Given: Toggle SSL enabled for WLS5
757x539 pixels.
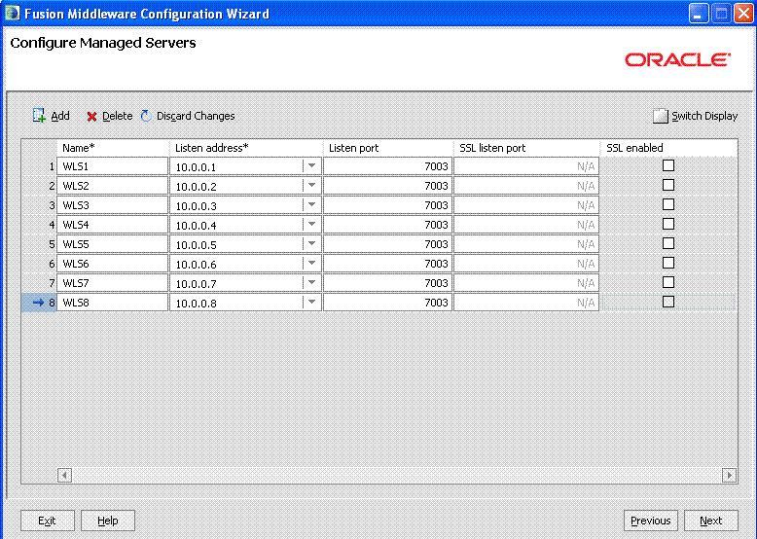Looking at the screenshot, I should tap(668, 243).
